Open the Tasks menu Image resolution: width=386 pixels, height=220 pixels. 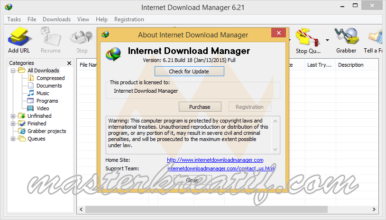click(14, 19)
